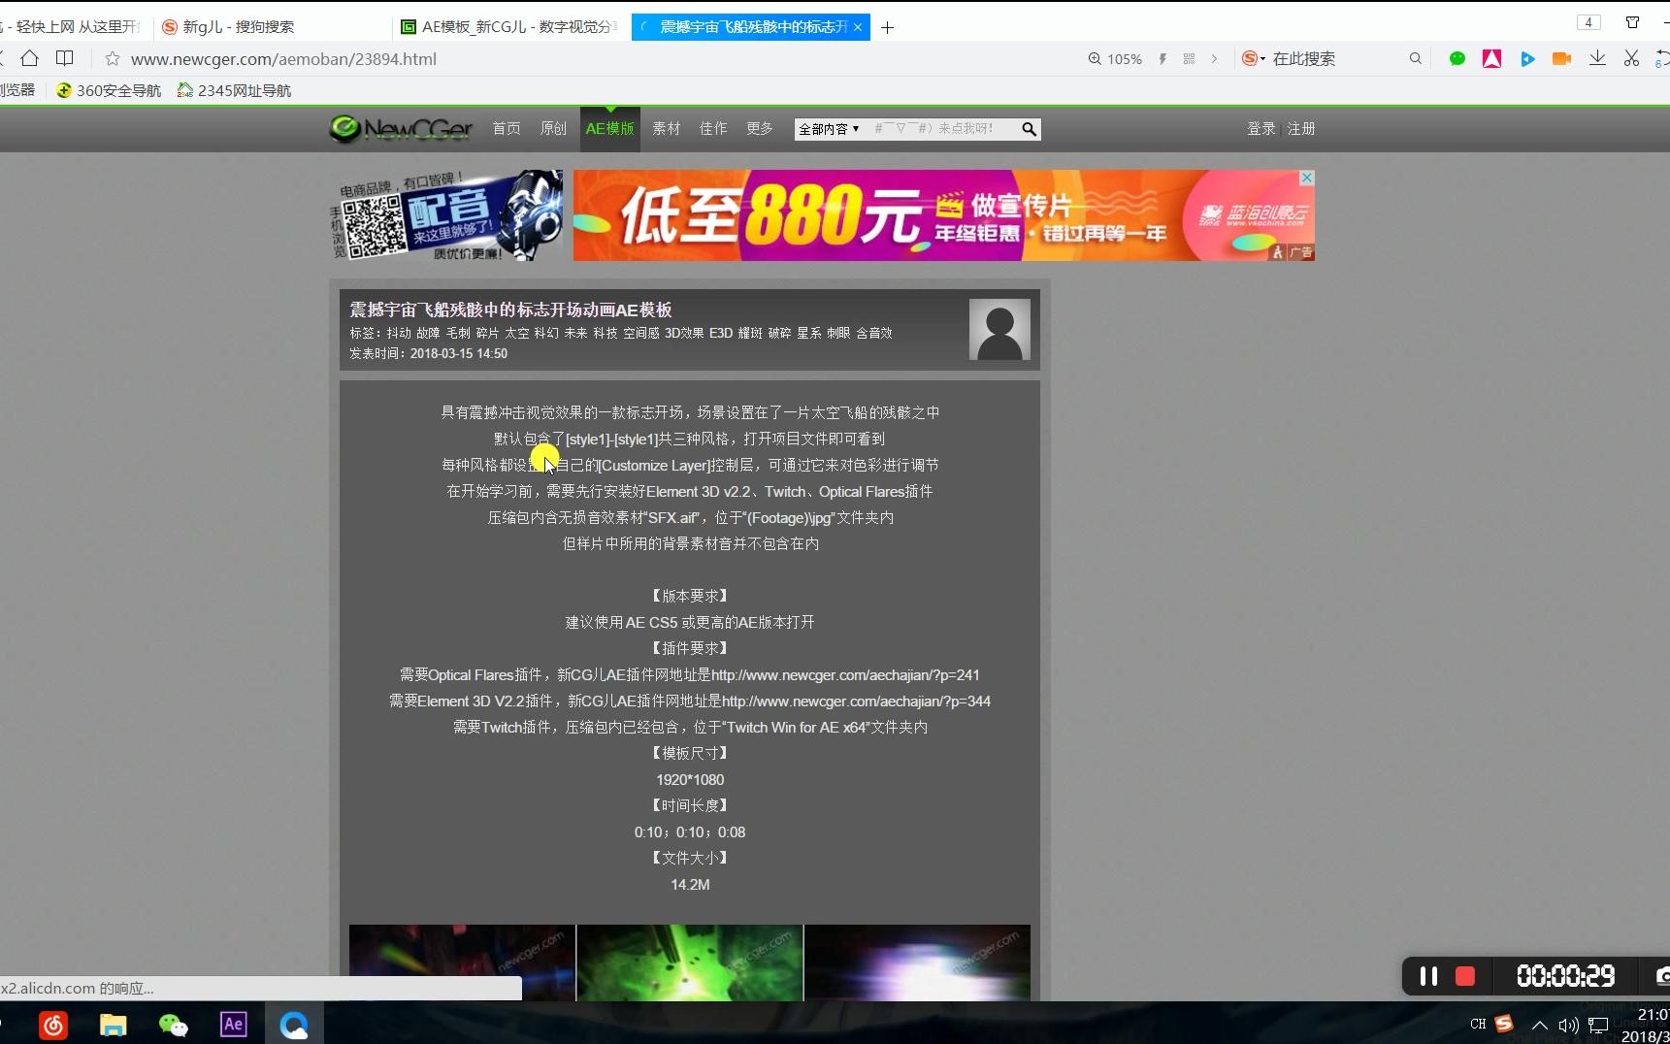The image size is (1670, 1044).
Task: Select the AE模版 navigation item
Action: 610,129
